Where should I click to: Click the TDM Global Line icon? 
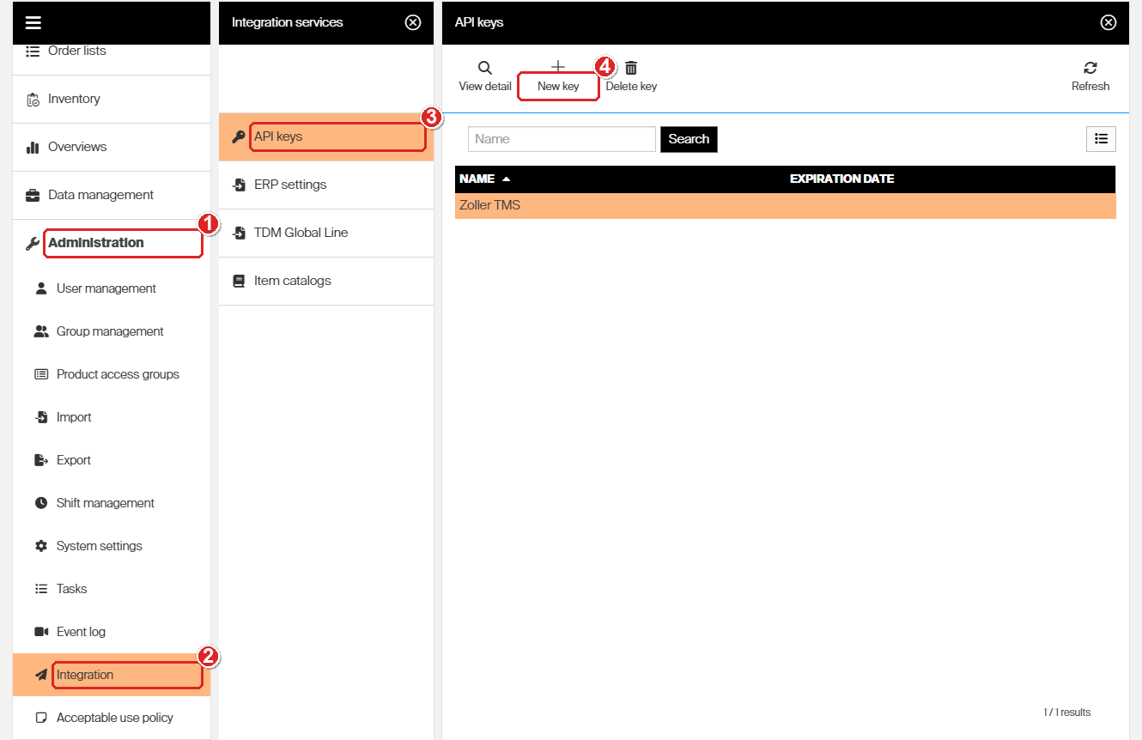pos(239,233)
